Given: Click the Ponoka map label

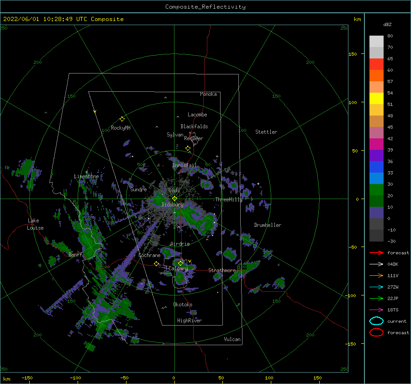Looking at the screenshot, I should pyautogui.click(x=208, y=94).
